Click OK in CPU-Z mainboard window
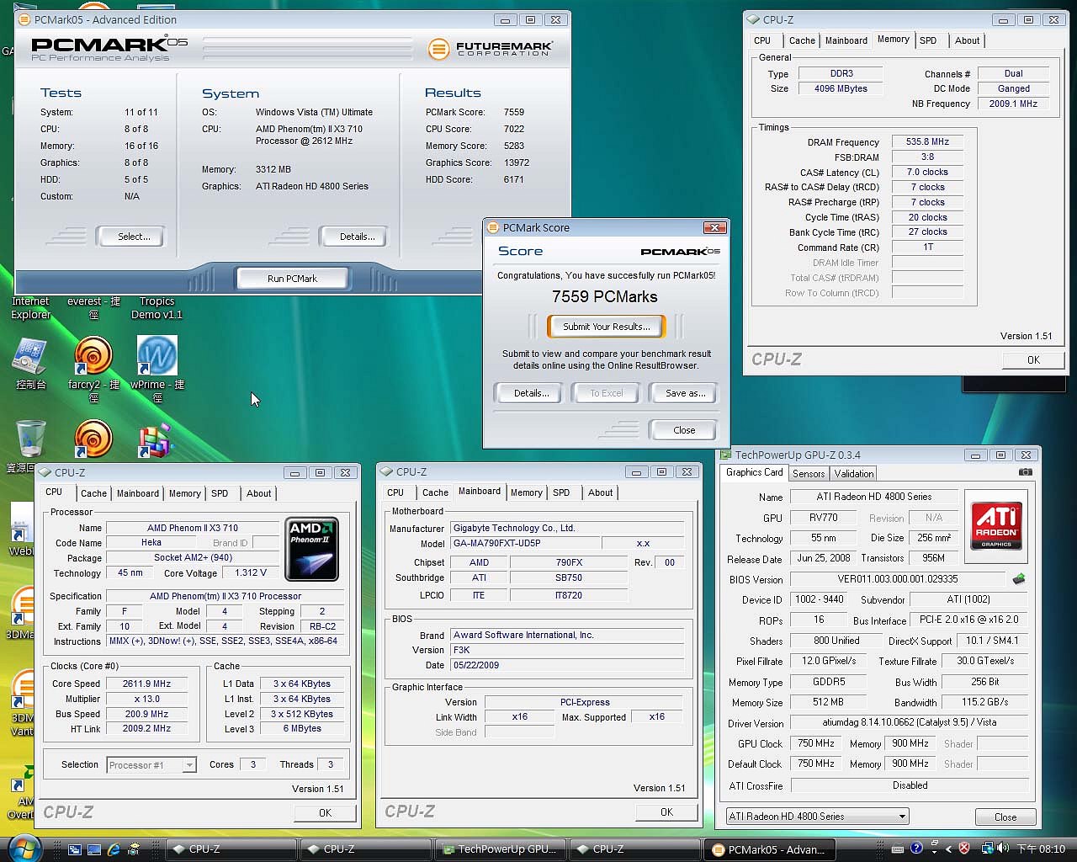 point(666,812)
